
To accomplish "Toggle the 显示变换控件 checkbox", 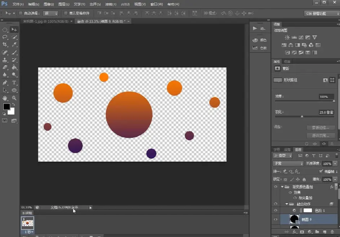I will 66,13.
